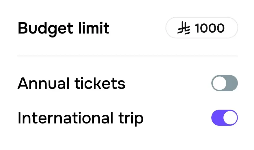Click the Budget limit heading
The width and height of the screenshot is (254, 150).
pyautogui.click(x=63, y=28)
